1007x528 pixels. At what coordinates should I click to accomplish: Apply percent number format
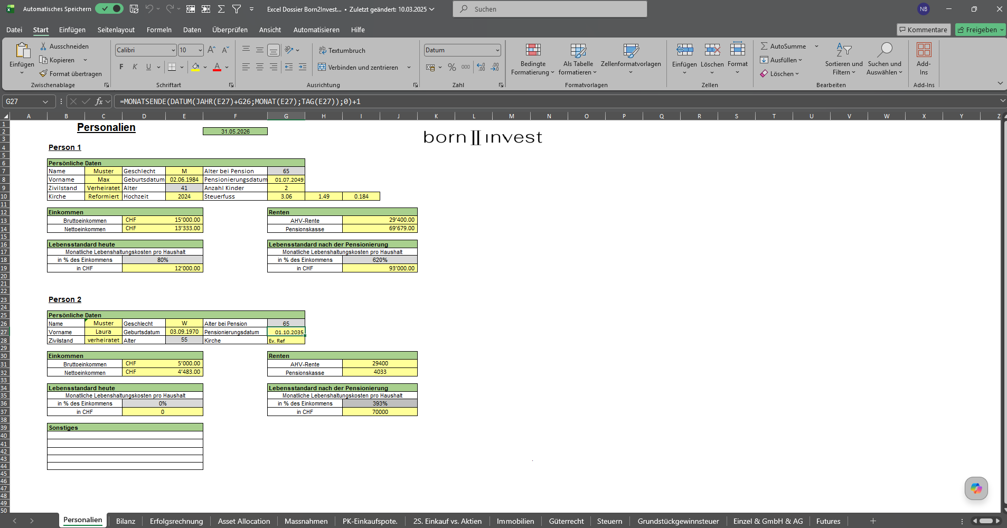coord(452,67)
